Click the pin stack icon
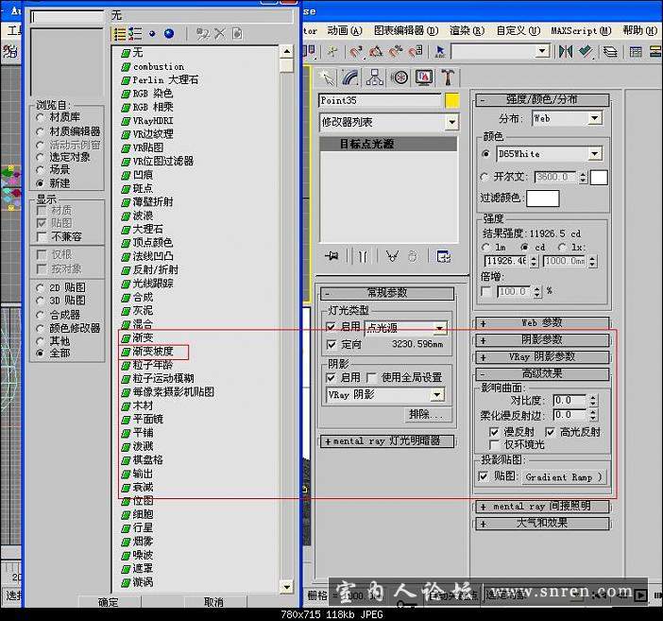Viewport: 663px width, 621px height. tap(331, 256)
